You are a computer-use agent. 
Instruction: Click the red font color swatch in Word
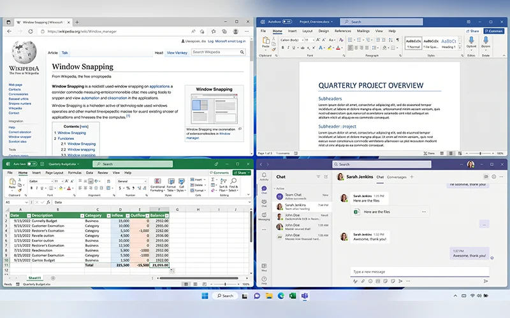click(338, 48)
